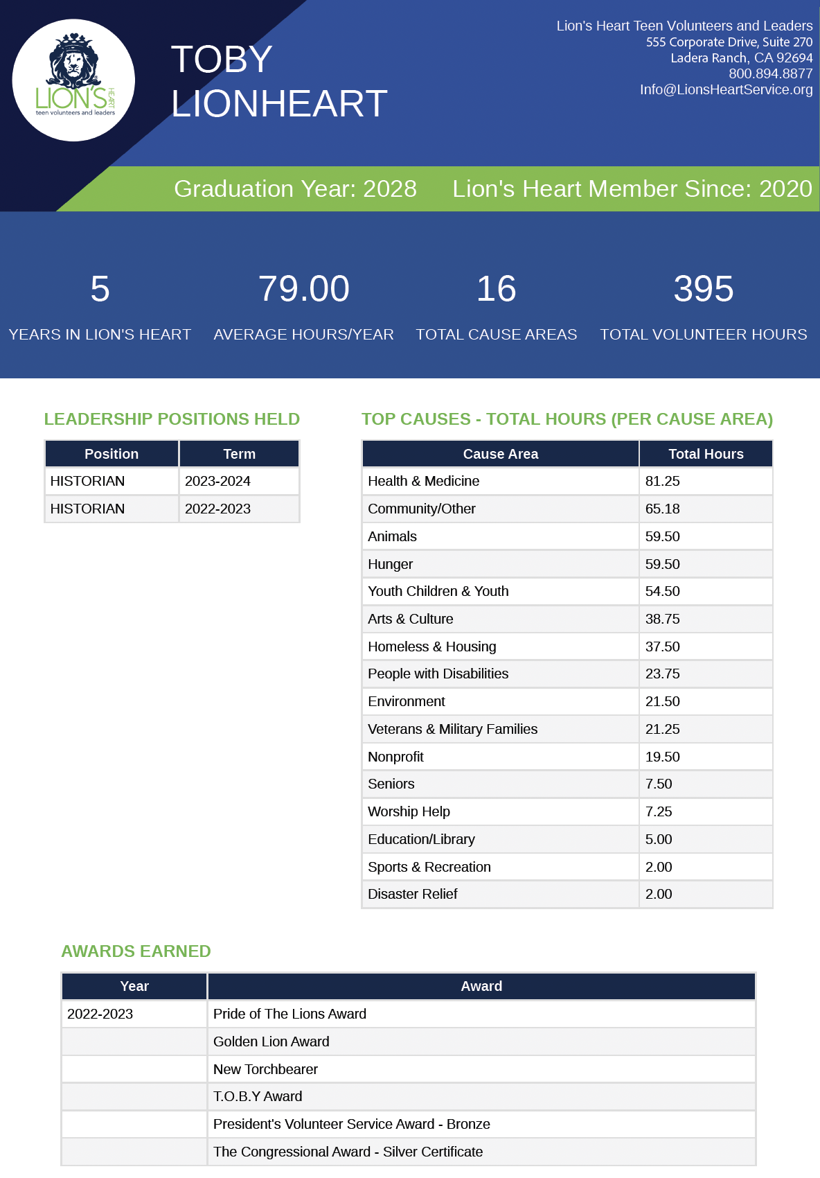Click Lion's Heart Member Since: 2020
Screen dimensions: 820x1178
tap(632, 188)
